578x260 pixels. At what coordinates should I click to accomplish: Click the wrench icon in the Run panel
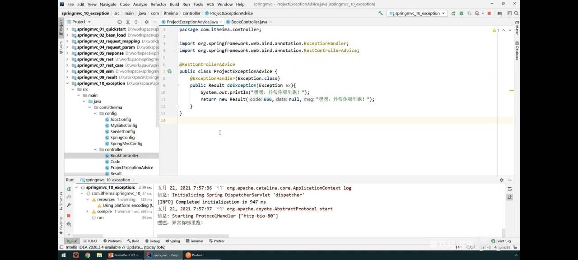click(x=69, y=205)
